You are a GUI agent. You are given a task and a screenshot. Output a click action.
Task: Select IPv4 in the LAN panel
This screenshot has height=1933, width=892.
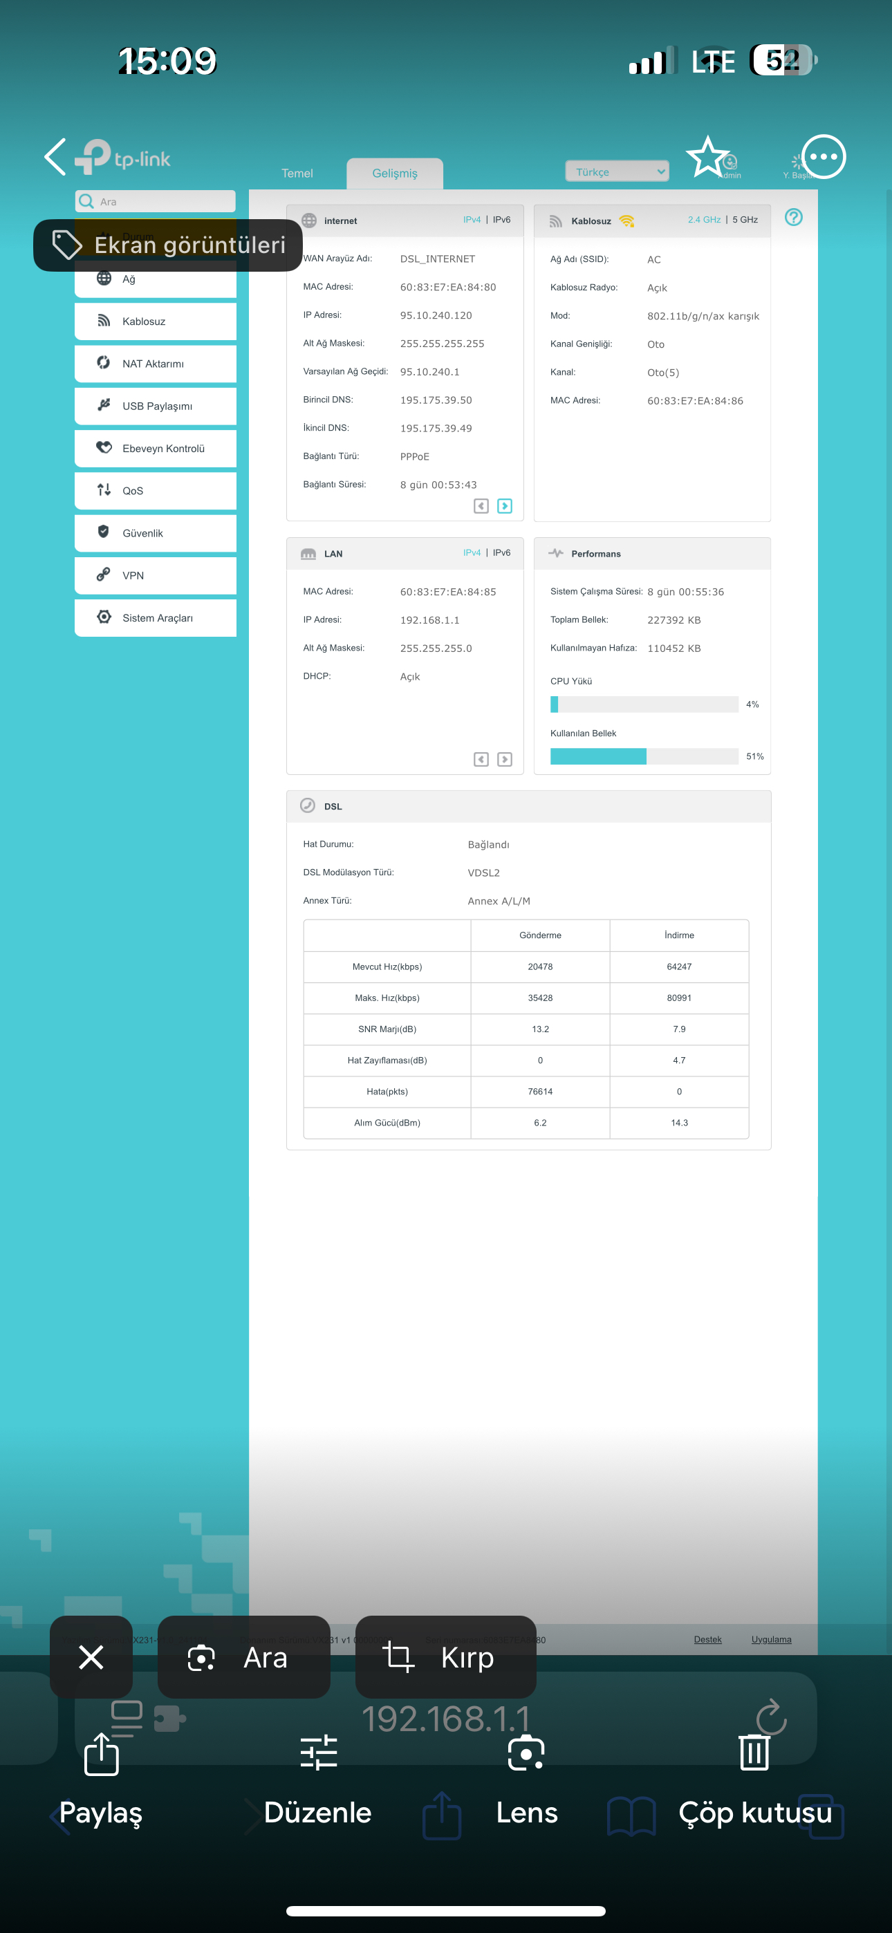(x=472, y=553)
